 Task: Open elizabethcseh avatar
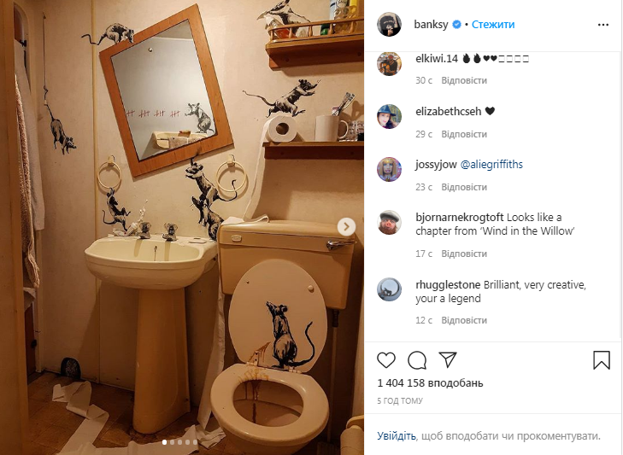[x=389, y=116]
